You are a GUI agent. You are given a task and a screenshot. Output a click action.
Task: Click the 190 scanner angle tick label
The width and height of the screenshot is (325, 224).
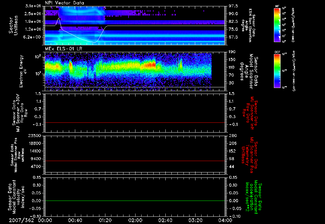pyautogui.click(x=232, y=52)
